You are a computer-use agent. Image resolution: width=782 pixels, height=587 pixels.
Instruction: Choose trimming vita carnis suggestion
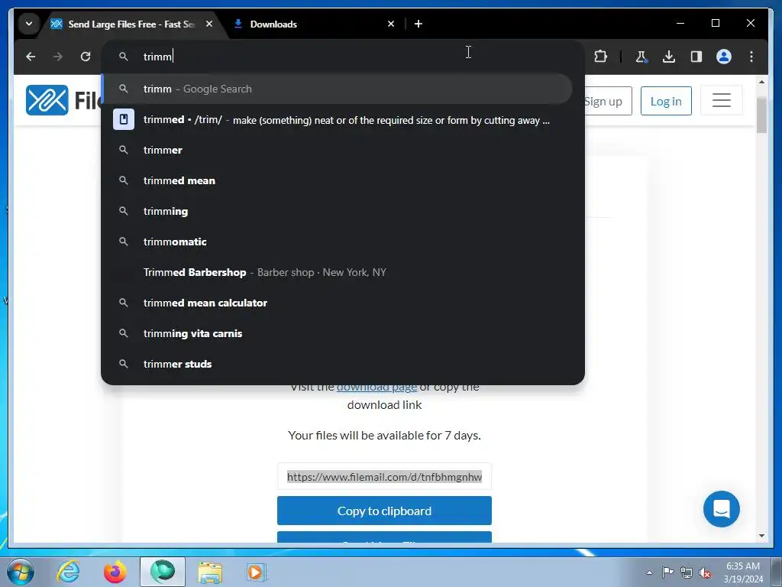tap(337, 333)
